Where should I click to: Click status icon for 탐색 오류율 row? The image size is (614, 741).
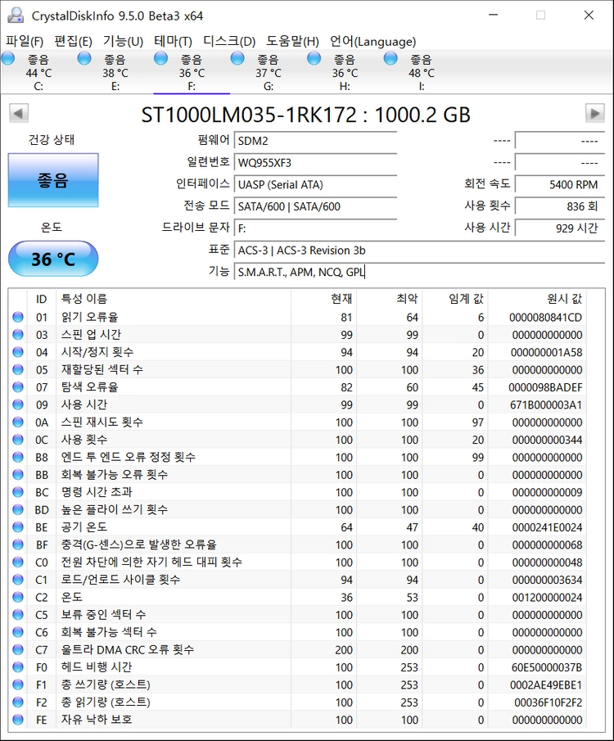tap(18, 387)
